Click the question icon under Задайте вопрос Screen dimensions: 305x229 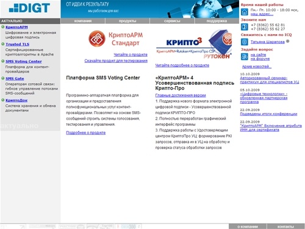pos(245,57)
